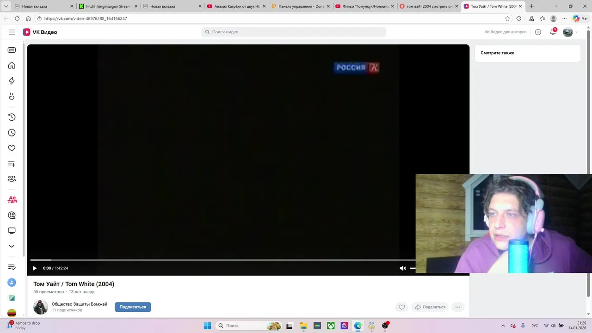The height and width of the screenshot is (333, 592).
Task: Expand more sidebar items with the chevron
Action: coord(12,246)
